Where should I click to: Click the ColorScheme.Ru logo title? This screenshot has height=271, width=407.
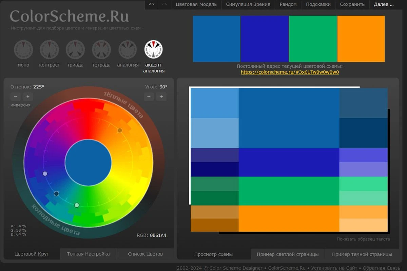click(70, 16)
